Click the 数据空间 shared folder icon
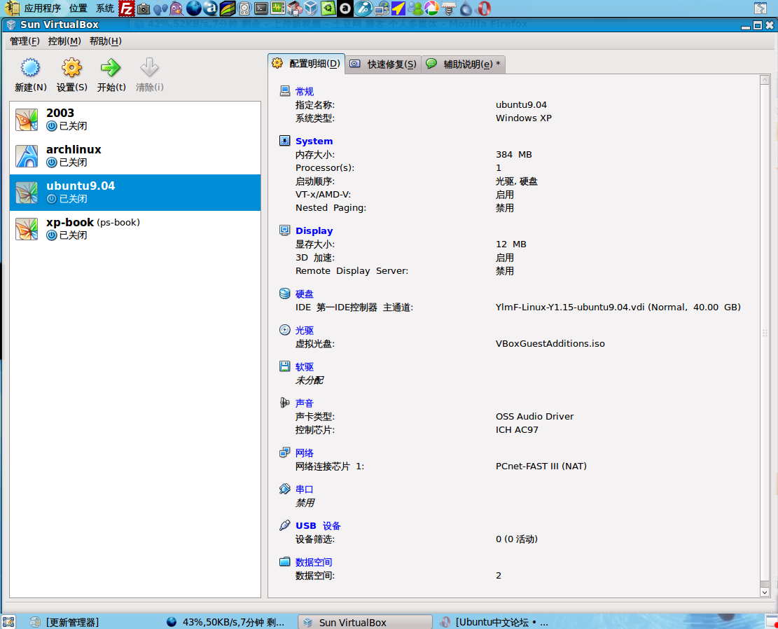 [x=285, y=562]
